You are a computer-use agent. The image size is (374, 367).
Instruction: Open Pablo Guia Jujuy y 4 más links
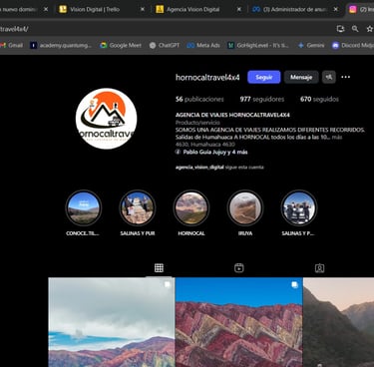point(211,152)
